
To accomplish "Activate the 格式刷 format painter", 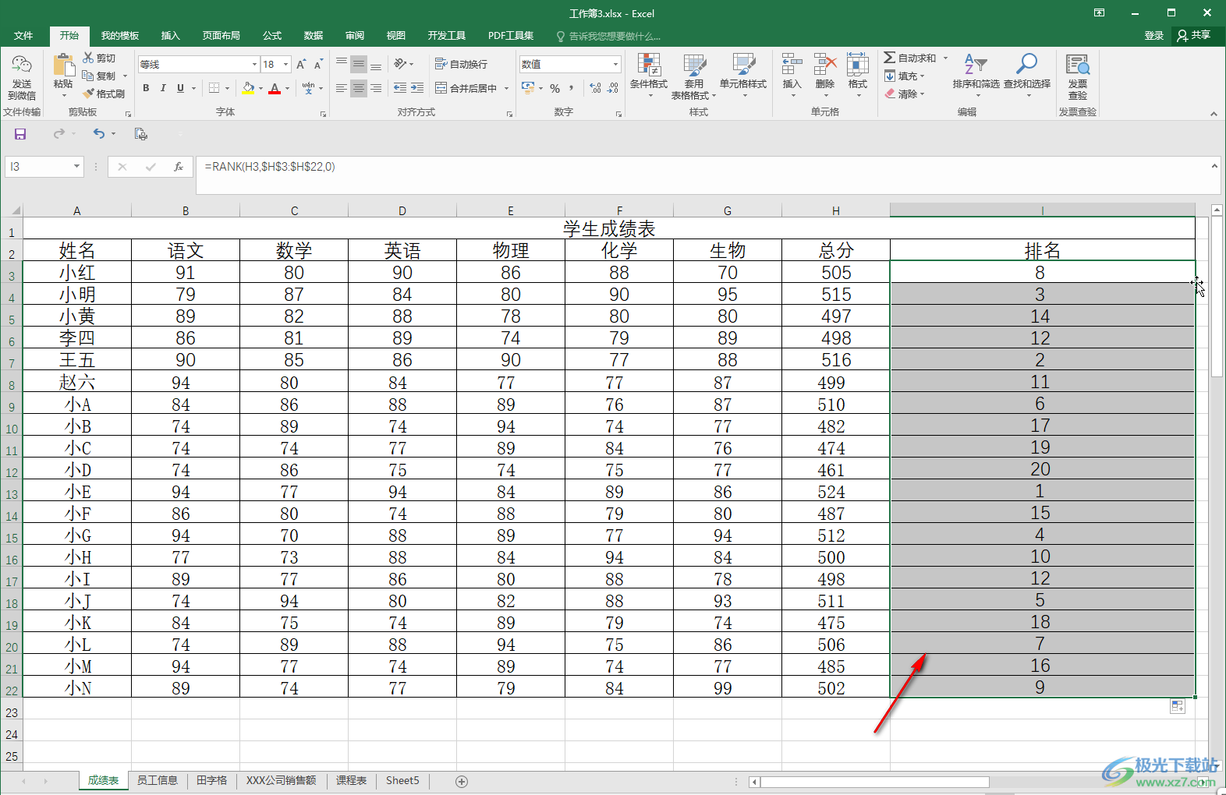I will (x=104, y=94).
